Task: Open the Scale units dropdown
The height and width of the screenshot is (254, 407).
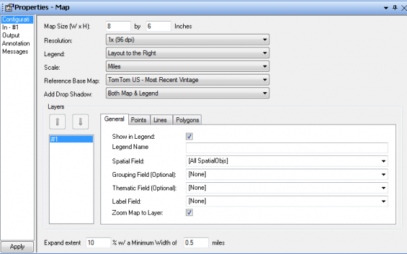Action: click(x=187, y=66)
